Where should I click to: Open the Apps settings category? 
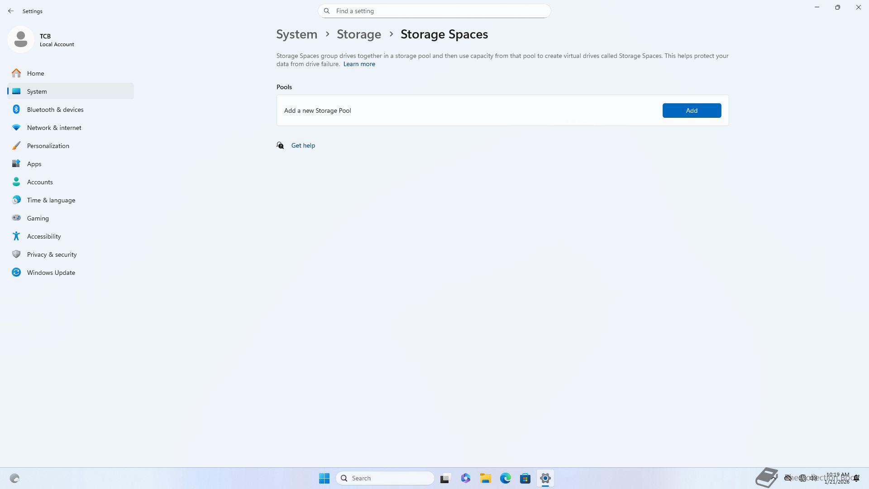[x=34, y=164]
